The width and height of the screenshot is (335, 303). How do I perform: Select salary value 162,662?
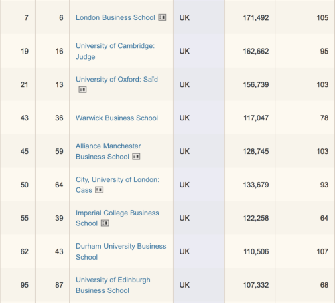[256, 52]
